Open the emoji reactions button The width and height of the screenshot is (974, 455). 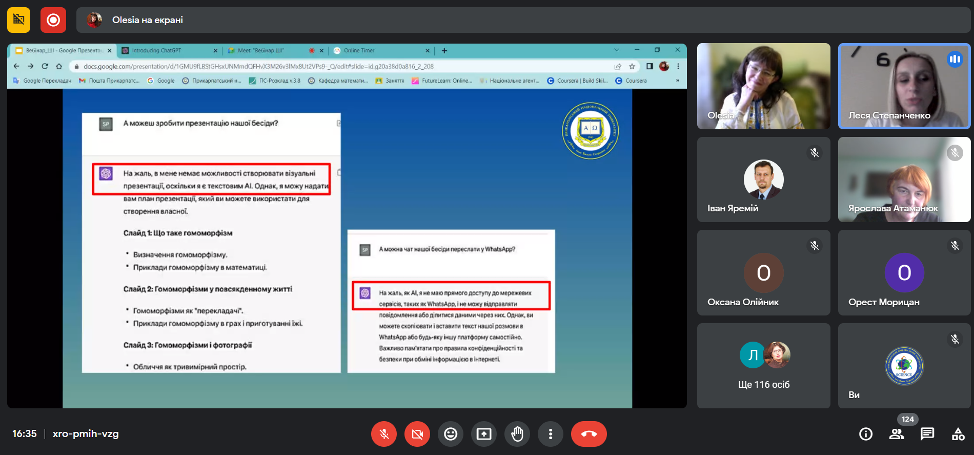click(x=451, y=434)
